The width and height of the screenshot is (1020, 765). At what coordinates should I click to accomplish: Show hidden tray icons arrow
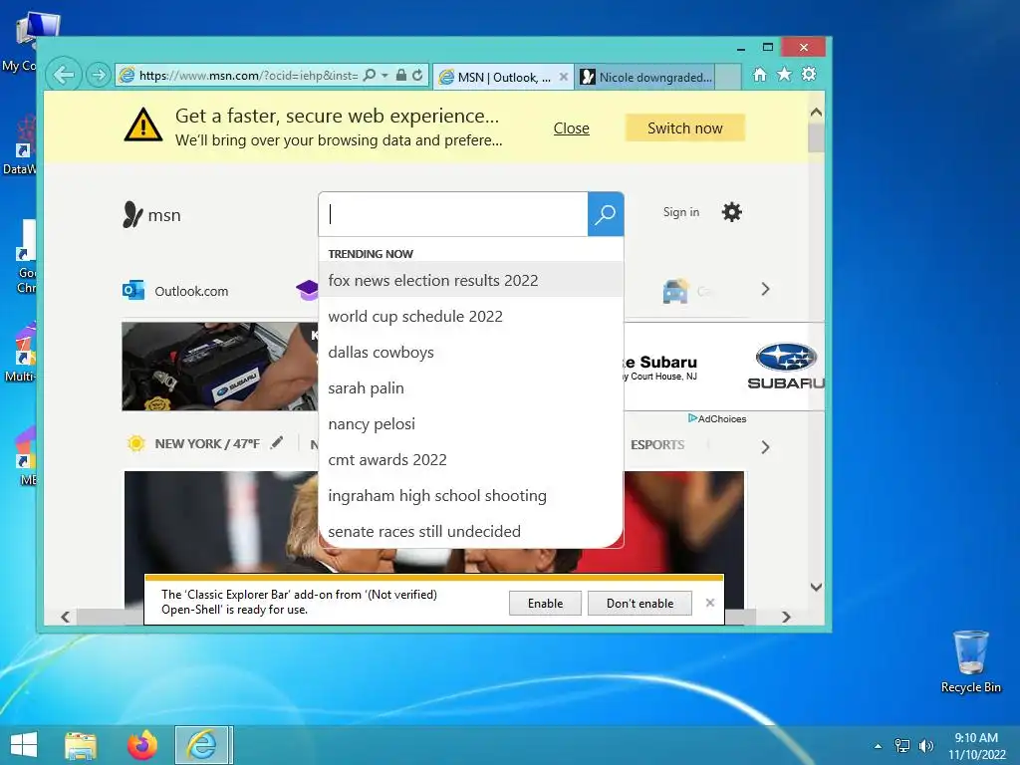point(879,746)
